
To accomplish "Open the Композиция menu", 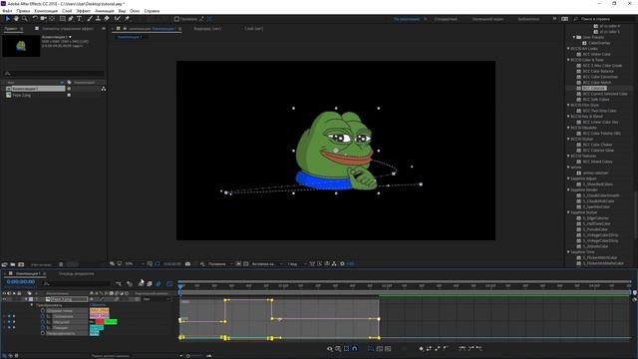I will tap(46, 11).
